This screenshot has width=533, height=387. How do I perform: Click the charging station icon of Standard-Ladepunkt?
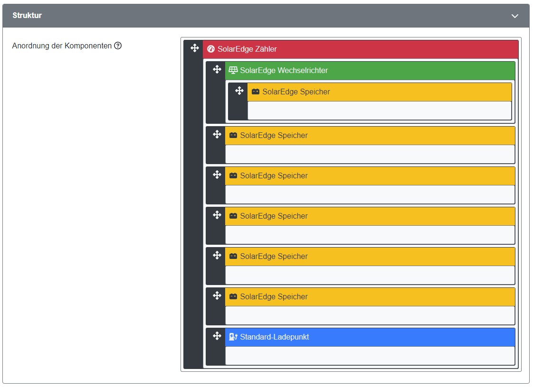click(233, 337)
